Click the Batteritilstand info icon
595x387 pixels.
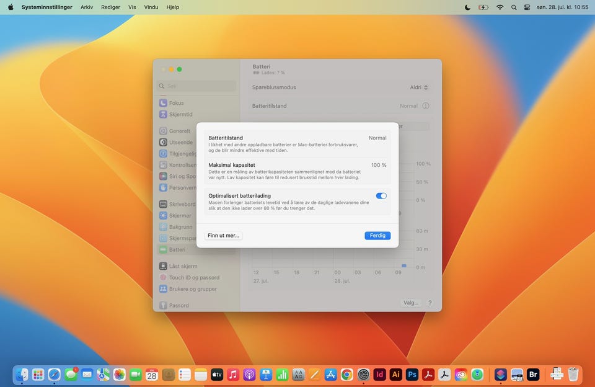pyautogui.click(x=426, y=106)
